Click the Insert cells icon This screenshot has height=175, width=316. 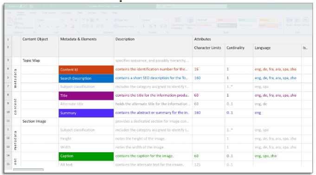289,20
